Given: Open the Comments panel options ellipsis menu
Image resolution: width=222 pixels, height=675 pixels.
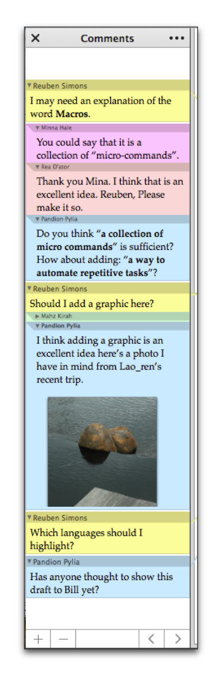Looking at the screenshot, I should (177, 38).
